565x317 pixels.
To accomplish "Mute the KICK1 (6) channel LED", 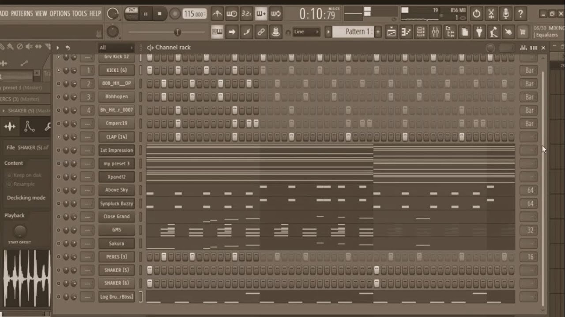I will [x=58, y=70].
